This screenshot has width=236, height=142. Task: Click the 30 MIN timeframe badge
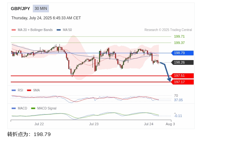pos(41,9)
